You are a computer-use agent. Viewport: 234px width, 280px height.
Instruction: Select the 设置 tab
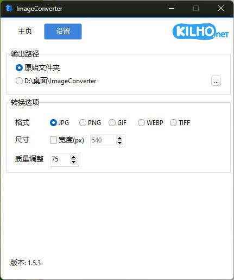63,32
